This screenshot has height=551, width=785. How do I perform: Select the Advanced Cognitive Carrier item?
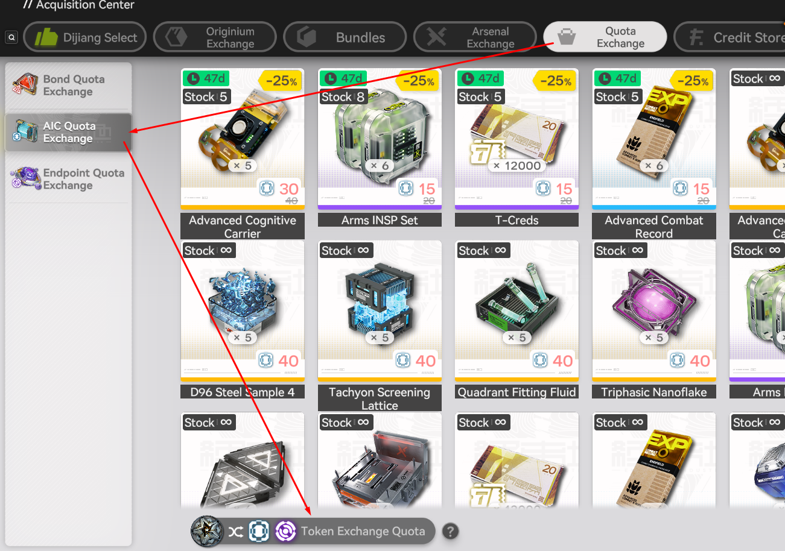click(243, 154)
